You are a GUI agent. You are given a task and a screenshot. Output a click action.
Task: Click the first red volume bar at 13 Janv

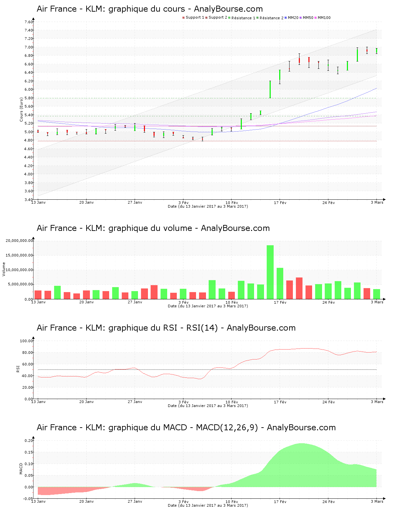[x=38, y=295]
